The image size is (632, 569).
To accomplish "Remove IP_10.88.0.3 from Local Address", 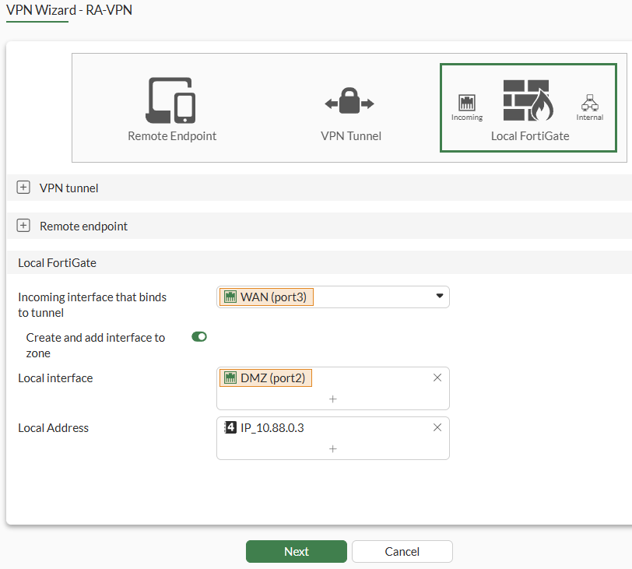I will coord(437,427).
